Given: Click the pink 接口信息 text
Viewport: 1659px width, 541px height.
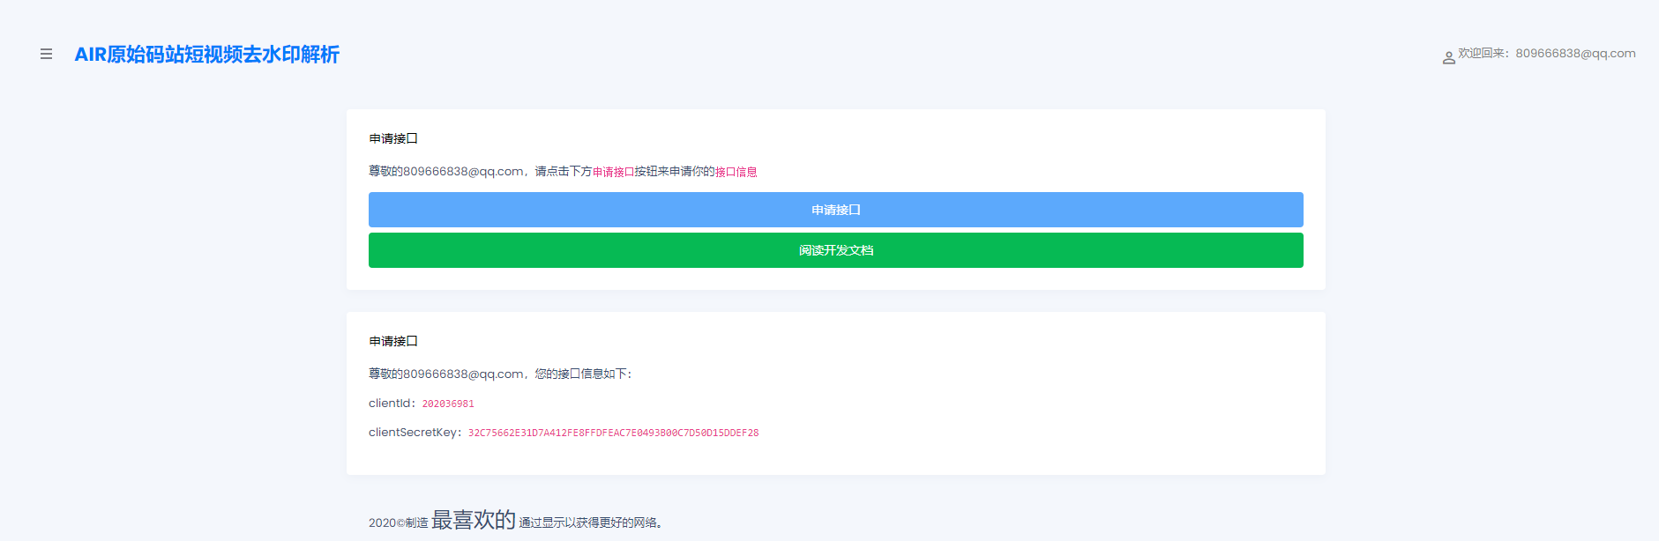Looking at the screenshot, I should point(736,172).
